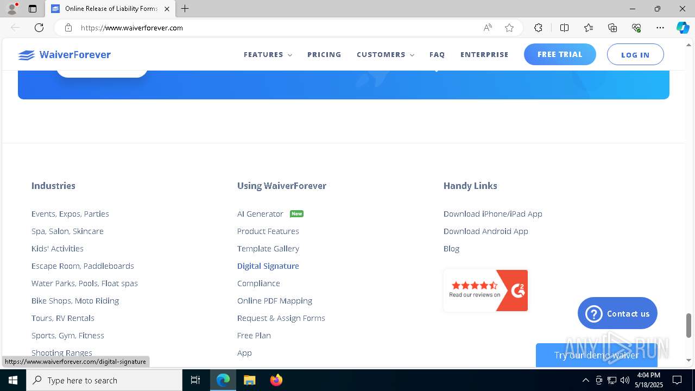Open Template Gallery link
The height and width of the screenshot is (391, 695).
[268, 249]
